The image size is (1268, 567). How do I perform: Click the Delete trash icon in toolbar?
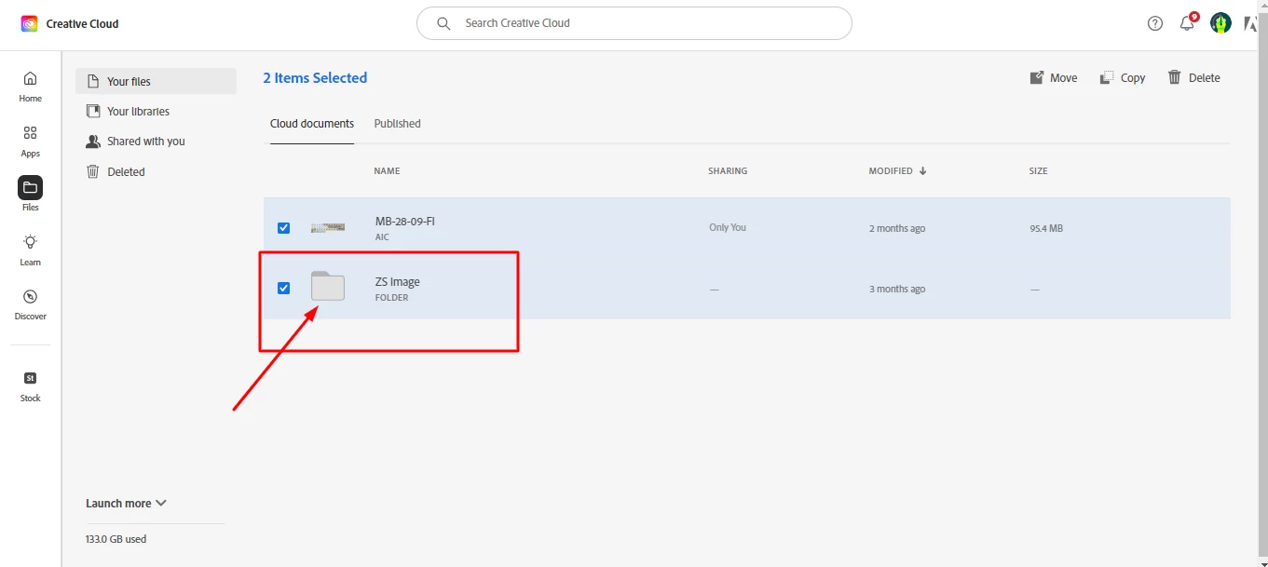click(x=1175, y=77)
